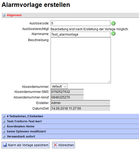Grab the Beschreibung textarea resize handle
The image size is (139, 151).
(x=109, y=81)
